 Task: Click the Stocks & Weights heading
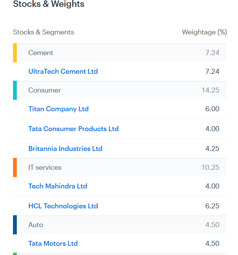click(49, 5)
